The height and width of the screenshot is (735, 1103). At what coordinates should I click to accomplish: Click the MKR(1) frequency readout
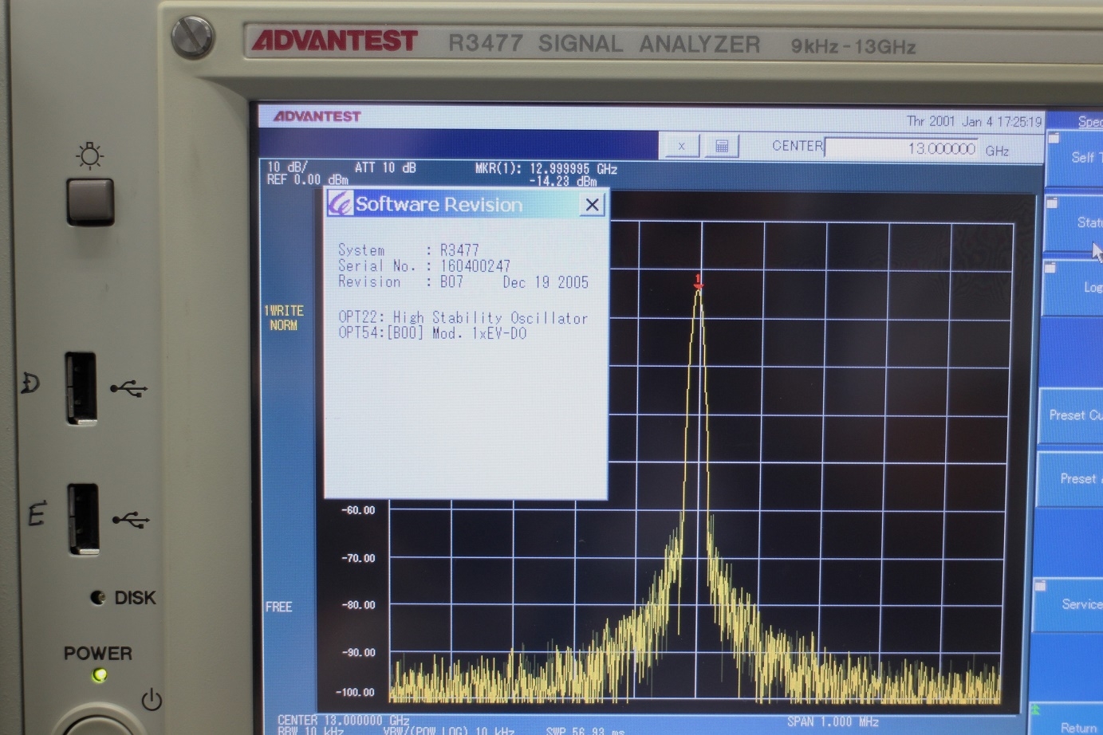546,169
